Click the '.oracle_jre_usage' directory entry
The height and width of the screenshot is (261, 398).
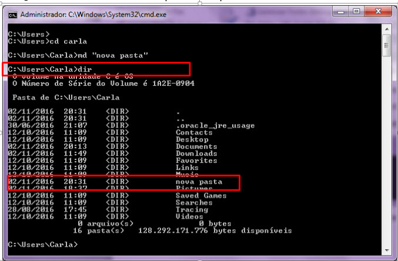tap(215, 126)
